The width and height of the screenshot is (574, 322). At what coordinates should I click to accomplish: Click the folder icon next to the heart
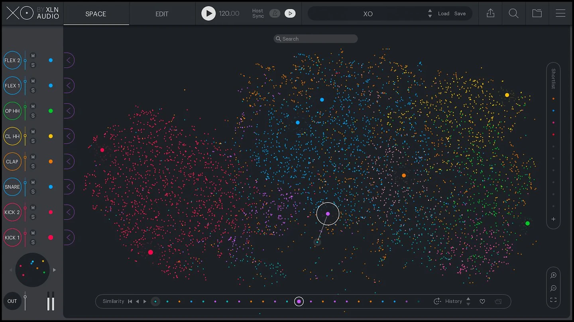(x=498, y=302)
